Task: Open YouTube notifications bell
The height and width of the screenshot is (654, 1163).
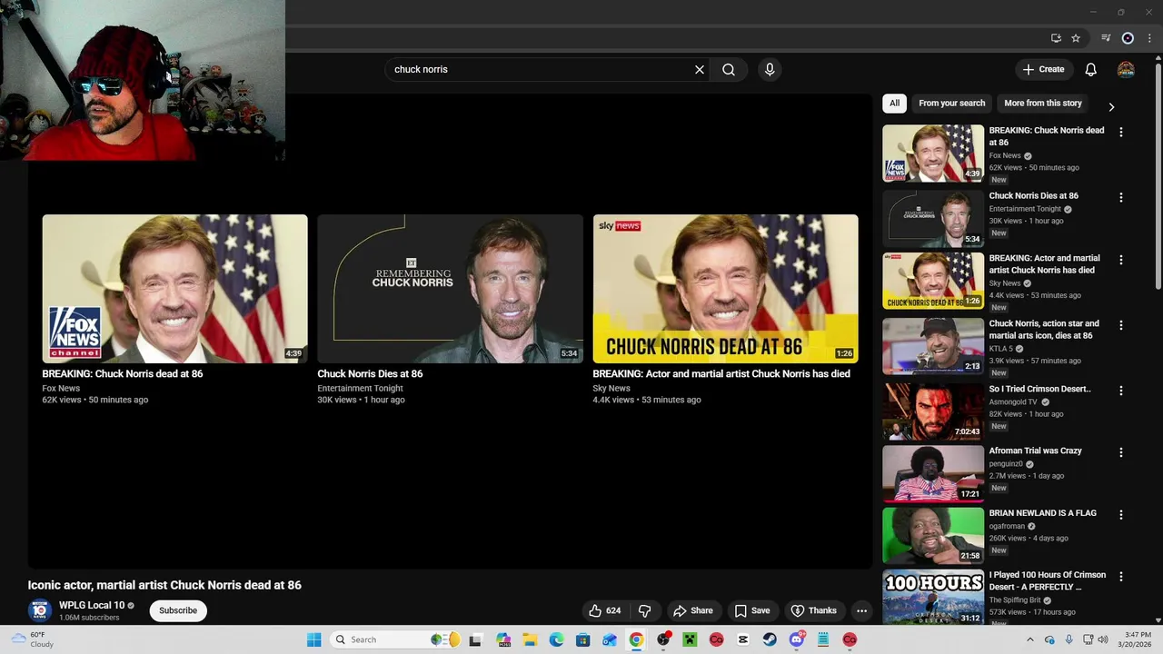Action: [x=1091, y=69]
